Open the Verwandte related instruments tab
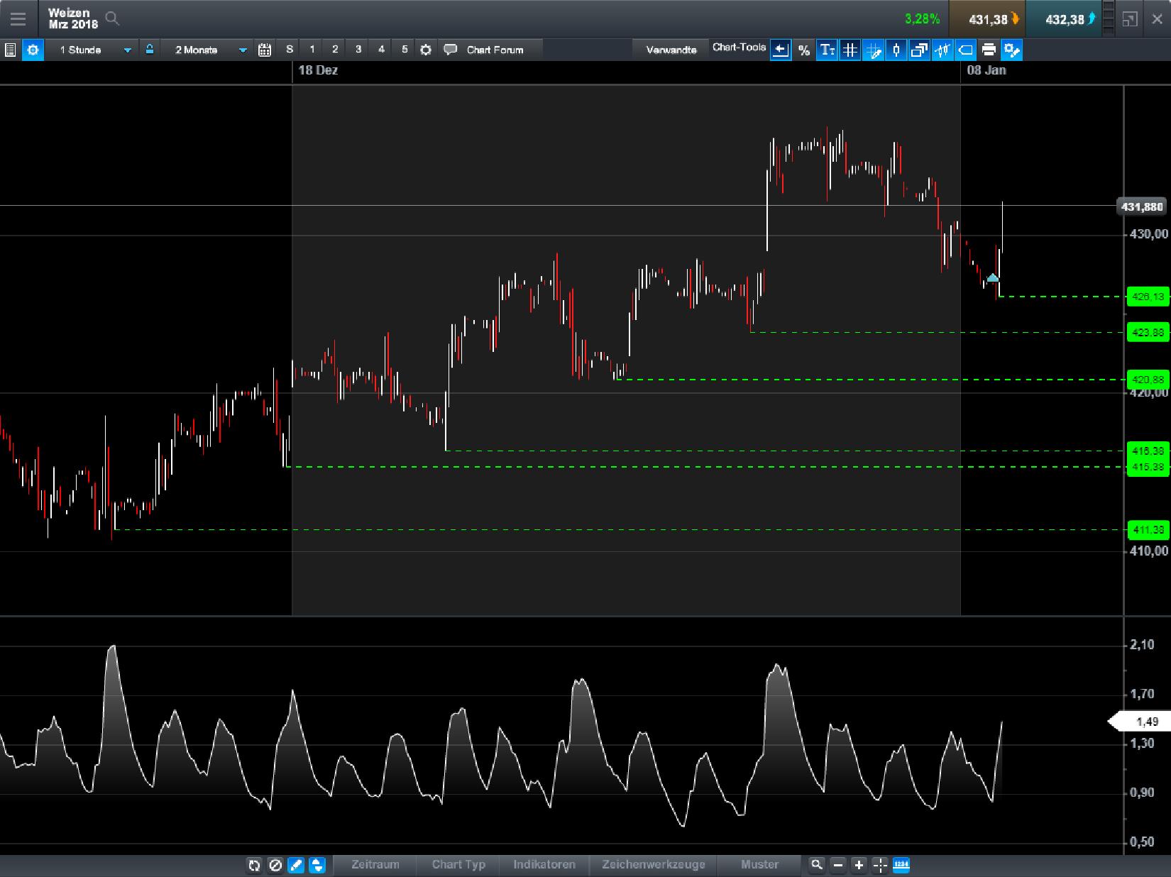 pos(671,50)
